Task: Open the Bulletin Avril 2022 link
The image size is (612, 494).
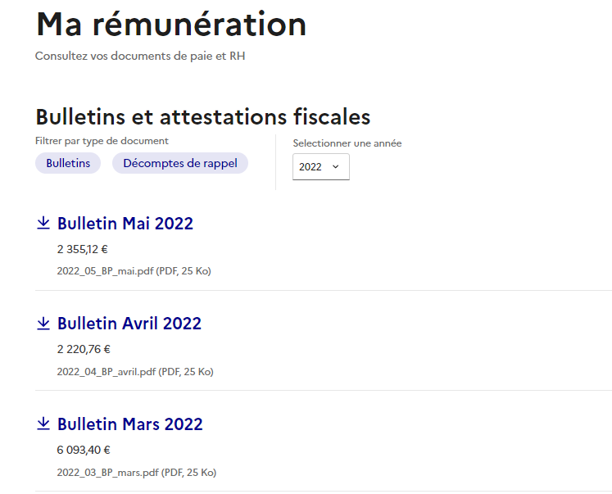Action: [x=129, y=324]
